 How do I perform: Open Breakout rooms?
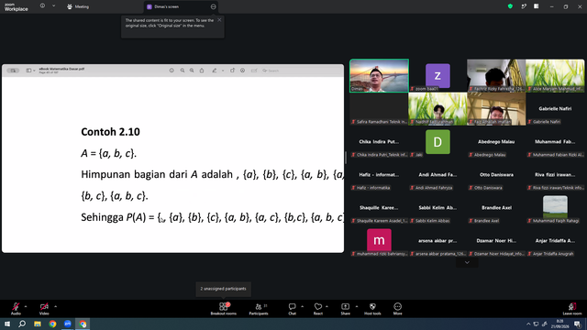point(224,309)
